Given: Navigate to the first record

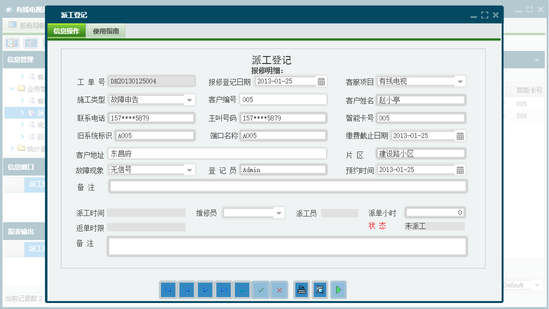Looking at the screenshot, I should click(168, 289).
